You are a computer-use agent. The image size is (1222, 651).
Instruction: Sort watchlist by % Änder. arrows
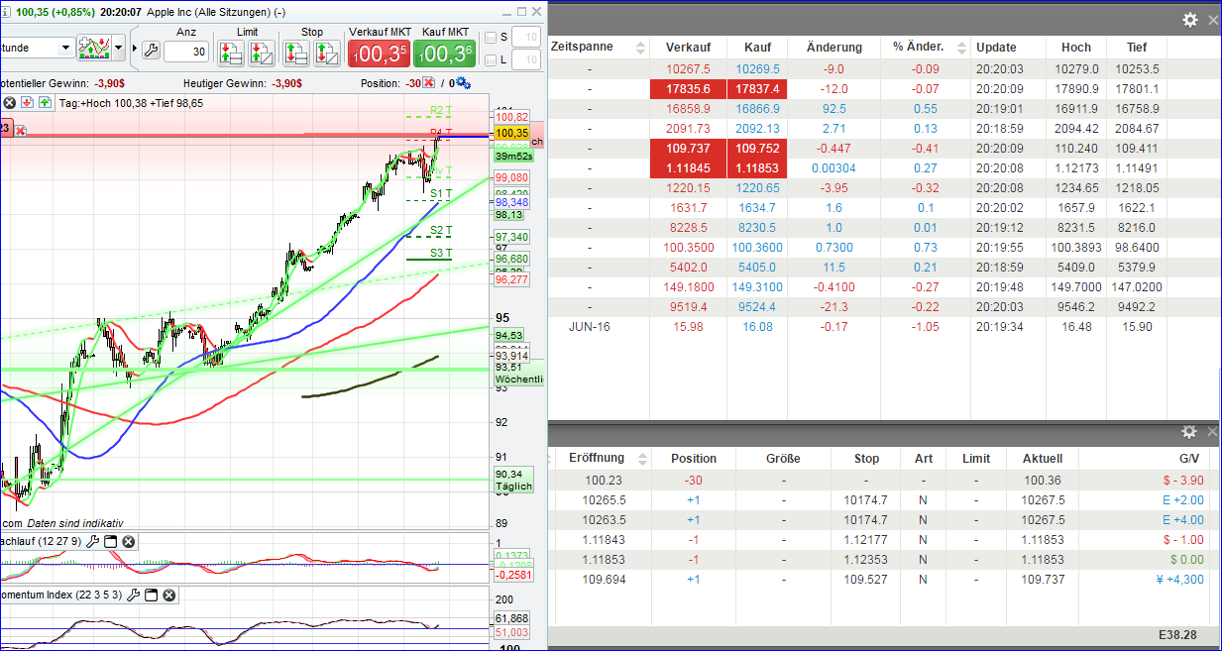point(959,48)
